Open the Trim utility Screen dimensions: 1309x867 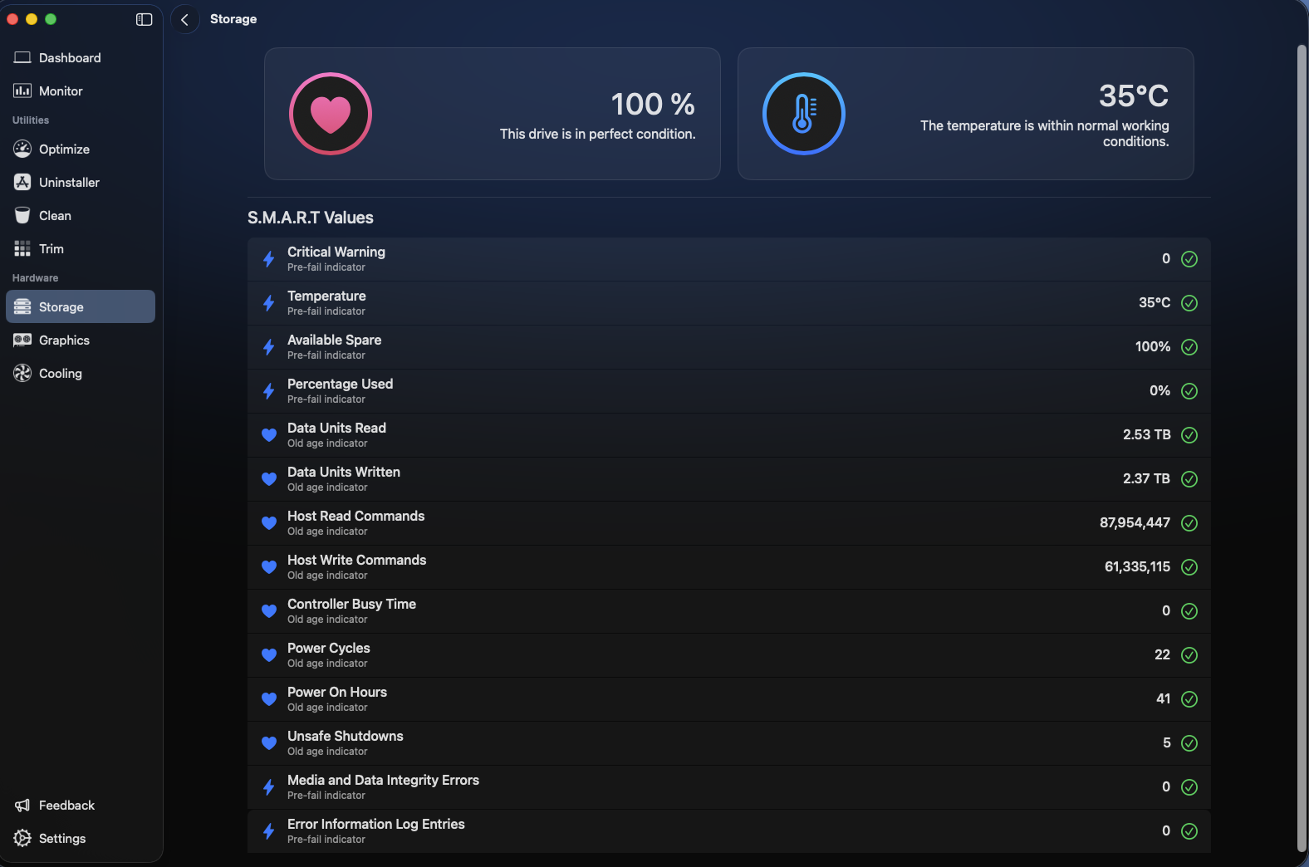(x=81, y=248)
